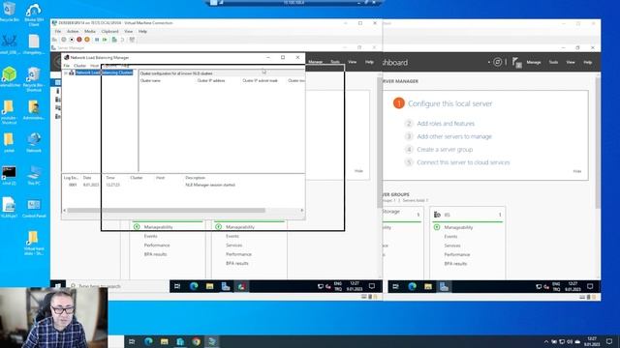Click Add other servers to manage link
Viewport: 620px width, 348px height.
click(x=454, y=136)
